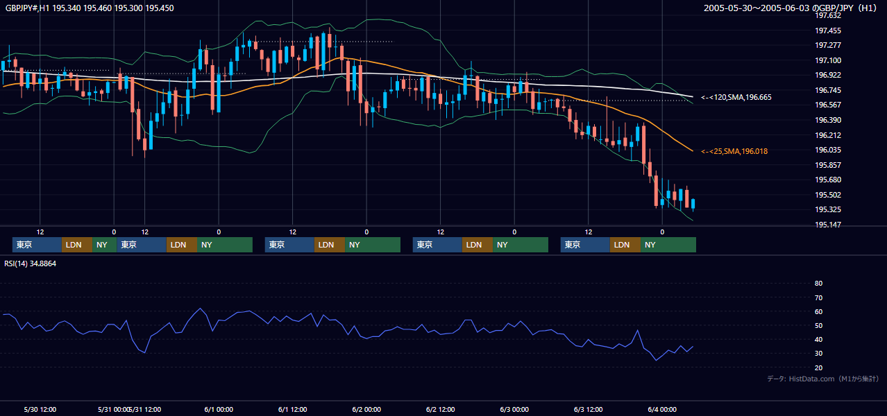Select the 195.325 price axis label
Viewport: 887px width, 416px height.
tap(828, 209)
